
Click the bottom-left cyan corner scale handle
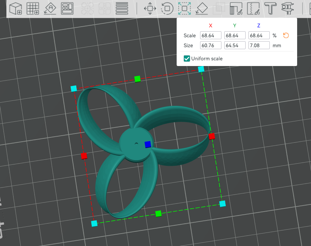click(x=94, y=223)
